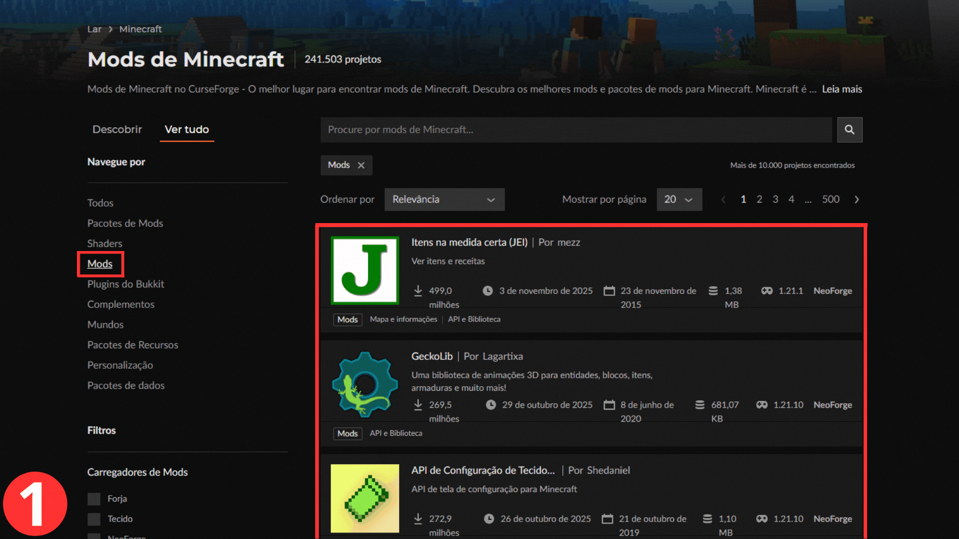Click GeckoLib game version controller icon
This screenshot has width=959, height=539.
(x=762, y=405)
